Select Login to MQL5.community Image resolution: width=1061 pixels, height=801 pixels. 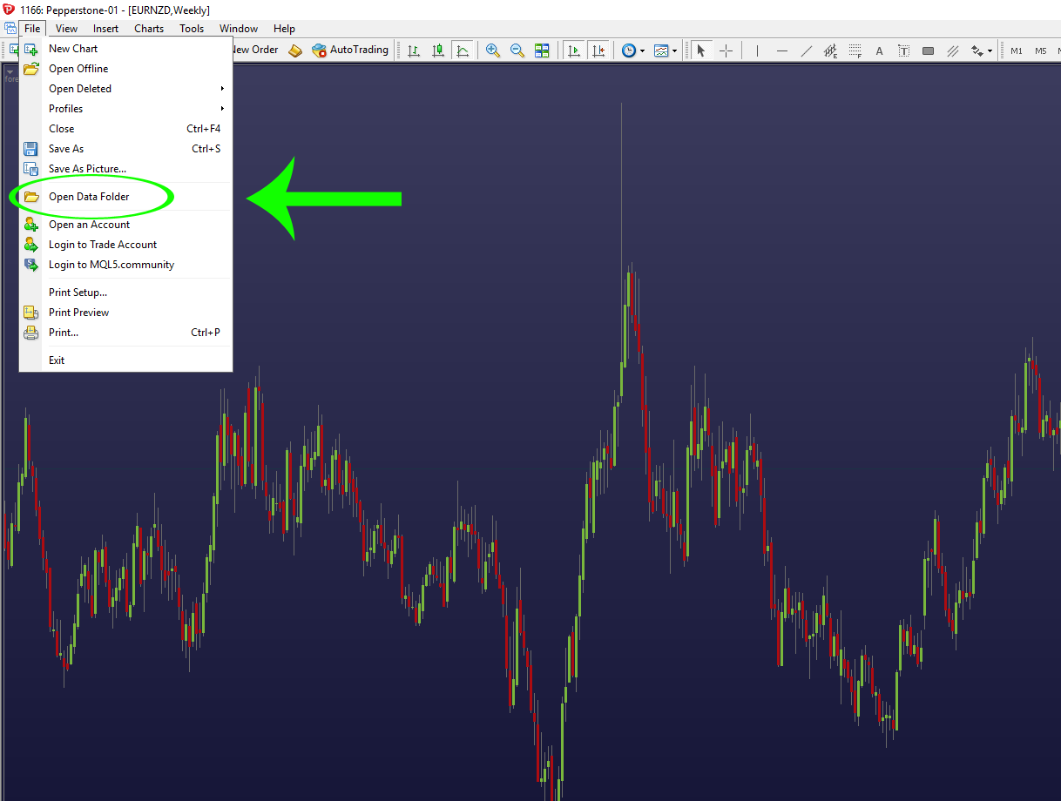(x=126, y=265)
